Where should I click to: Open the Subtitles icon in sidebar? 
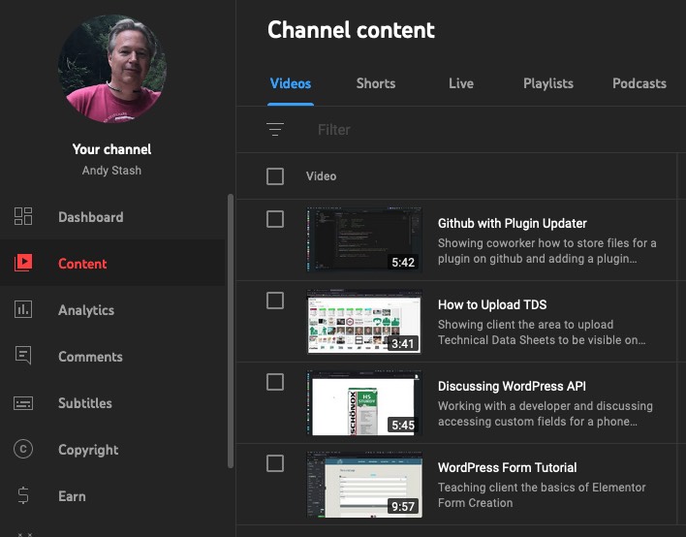pyautogui.click(x=23, y=403)
